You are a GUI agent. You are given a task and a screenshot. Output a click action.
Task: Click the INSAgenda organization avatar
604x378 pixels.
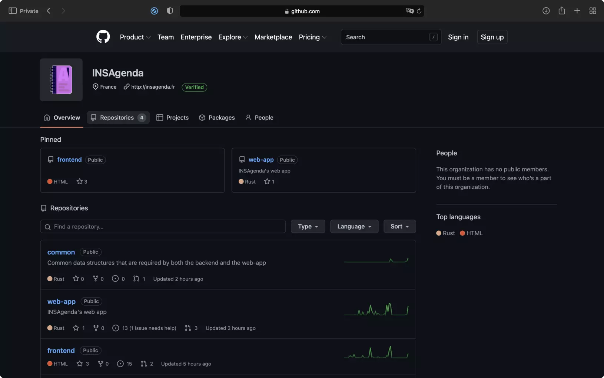(x=61, y=80)
